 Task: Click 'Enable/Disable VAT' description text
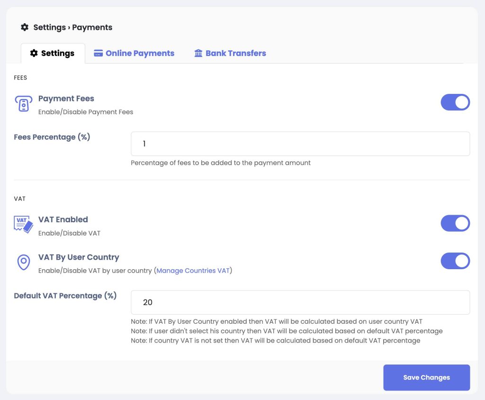point(69,233)
